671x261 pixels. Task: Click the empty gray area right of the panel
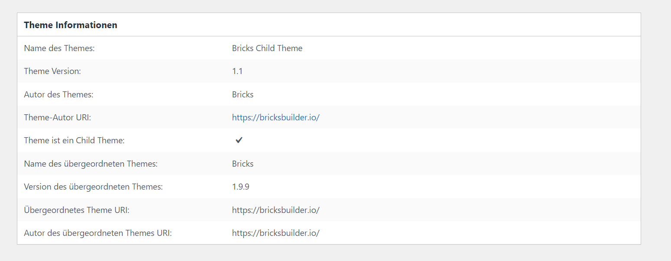(655, 130)
